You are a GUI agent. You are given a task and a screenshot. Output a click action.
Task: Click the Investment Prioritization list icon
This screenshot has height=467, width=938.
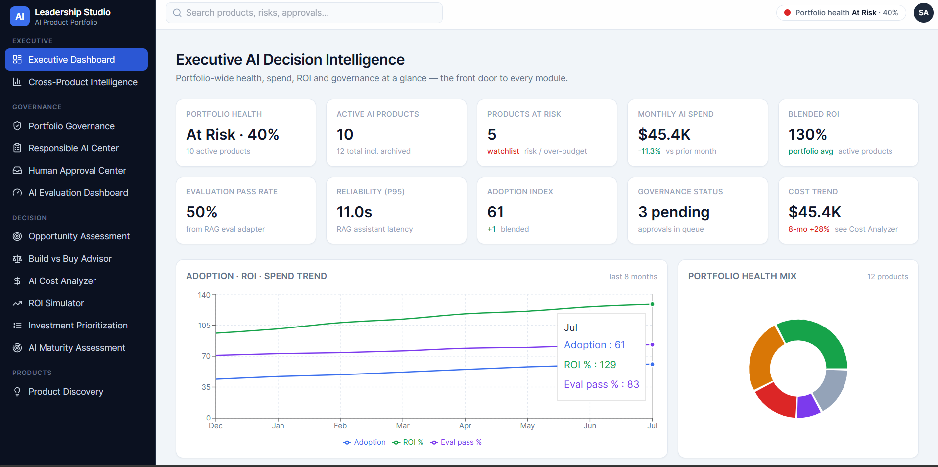pyautogui.click(x=17, y=326)
